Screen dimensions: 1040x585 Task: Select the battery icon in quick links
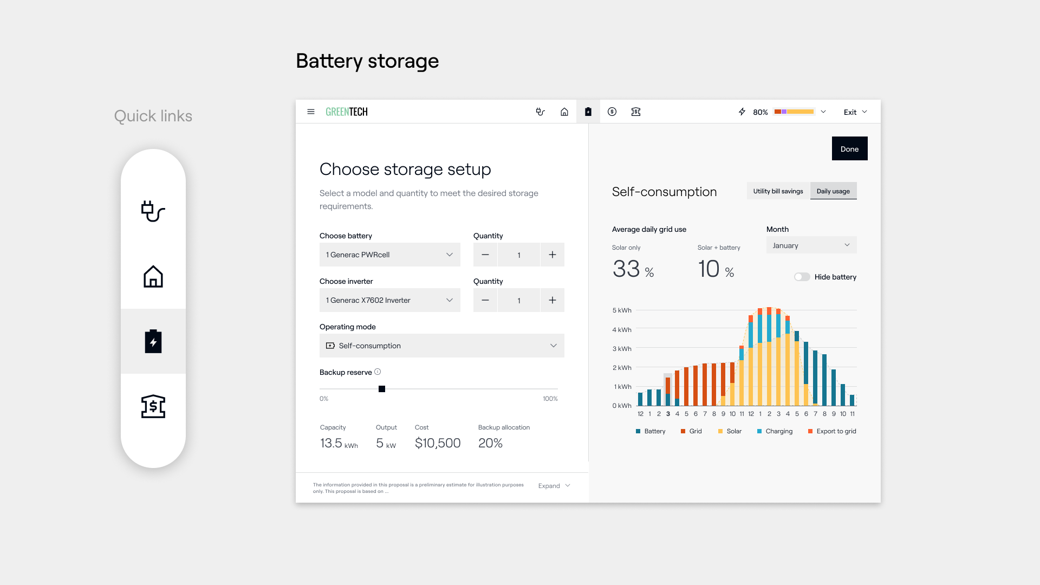click(x=153, y=341)
